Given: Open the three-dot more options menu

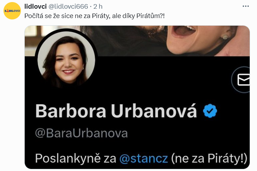Looking at the screenshot, I should [246, 6].
